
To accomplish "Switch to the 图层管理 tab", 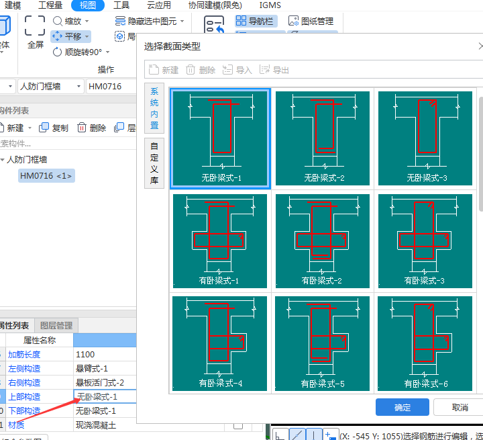I will point(56,325).
